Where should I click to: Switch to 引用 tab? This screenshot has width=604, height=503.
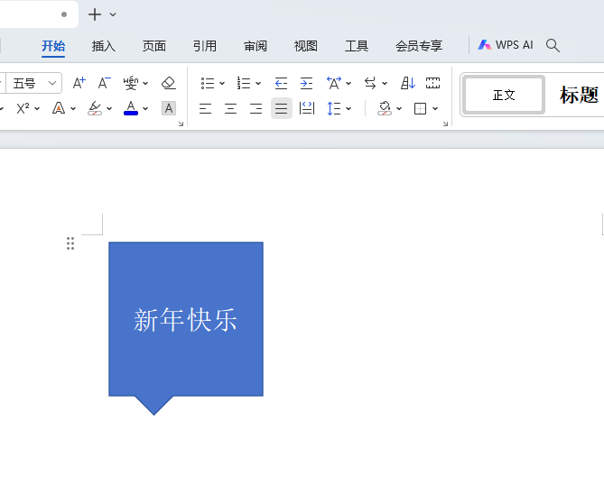(x=205, y=46)
